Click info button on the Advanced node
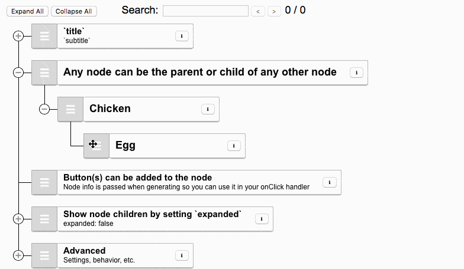Image resolution: width=464 pixels, height=269 pixels. click(x=182, y=255)
